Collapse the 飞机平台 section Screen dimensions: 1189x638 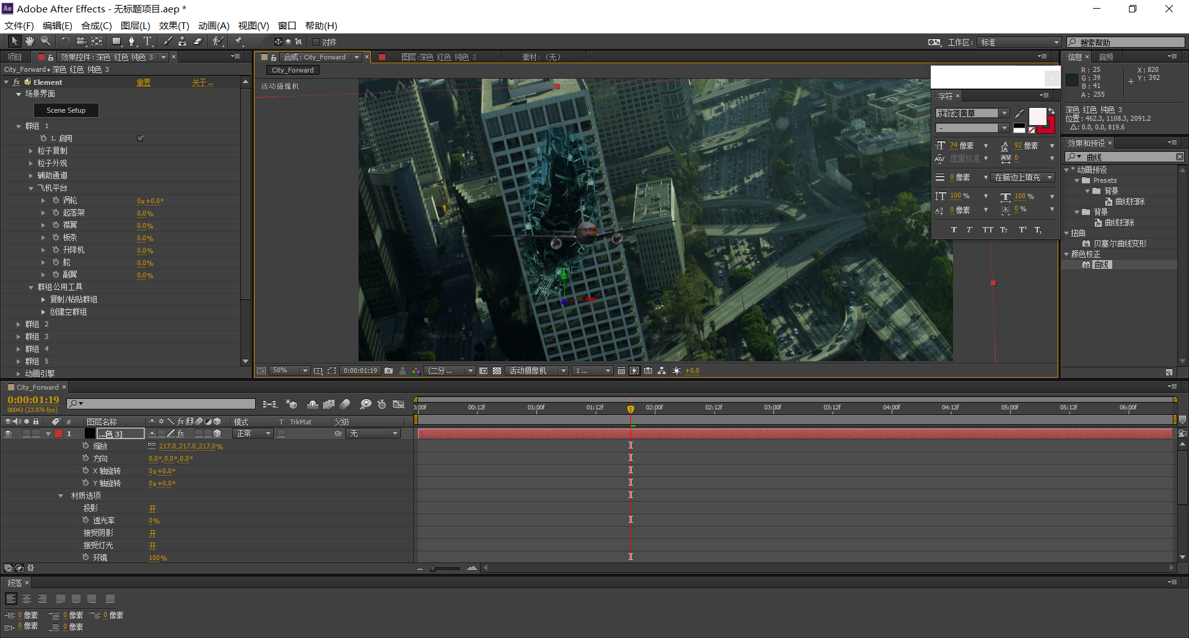pos(31,188)
